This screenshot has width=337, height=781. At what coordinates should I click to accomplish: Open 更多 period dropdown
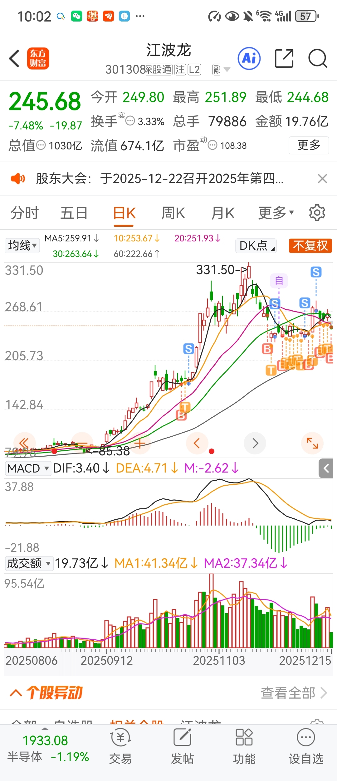pyautogui.click(x=276, y=213)
